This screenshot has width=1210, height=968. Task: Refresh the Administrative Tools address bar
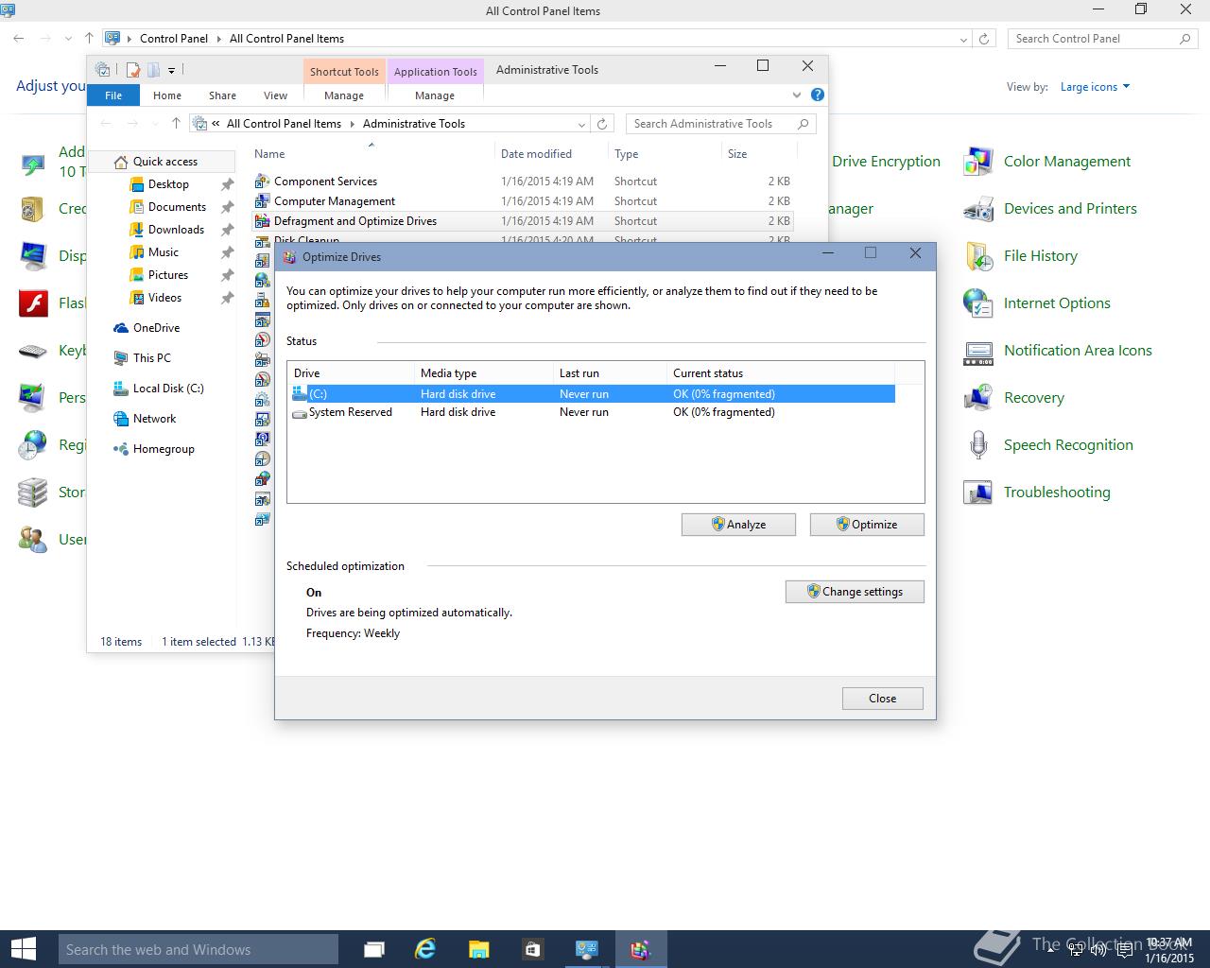pyautogui.click(x=602, y=124)
